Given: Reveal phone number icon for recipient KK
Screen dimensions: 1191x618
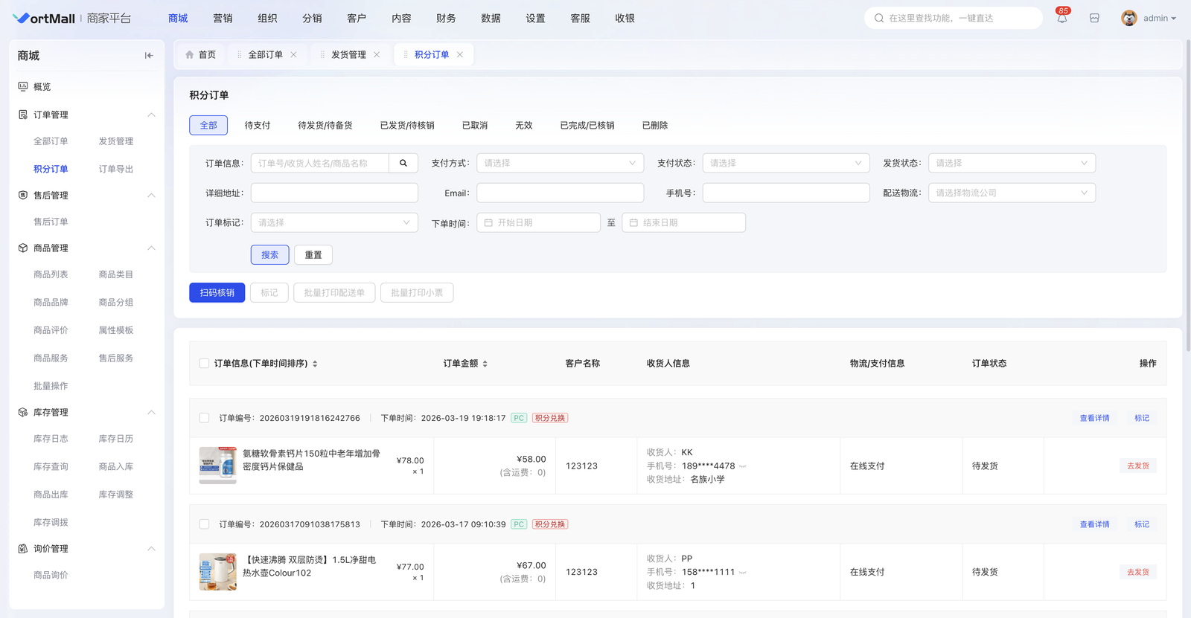Looking at the screenshot, I should [x=743, y=466].
